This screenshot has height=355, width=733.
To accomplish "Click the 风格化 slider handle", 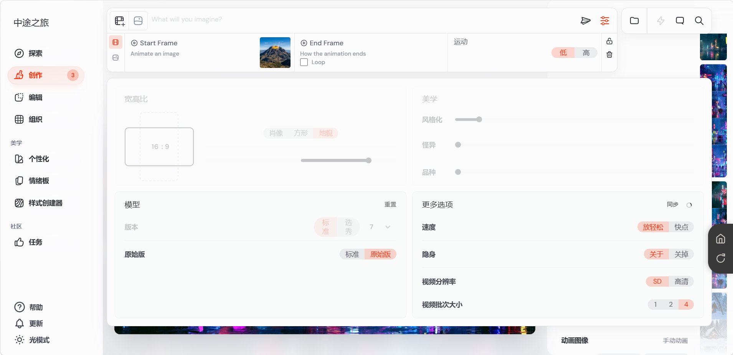I will point(479,119).
